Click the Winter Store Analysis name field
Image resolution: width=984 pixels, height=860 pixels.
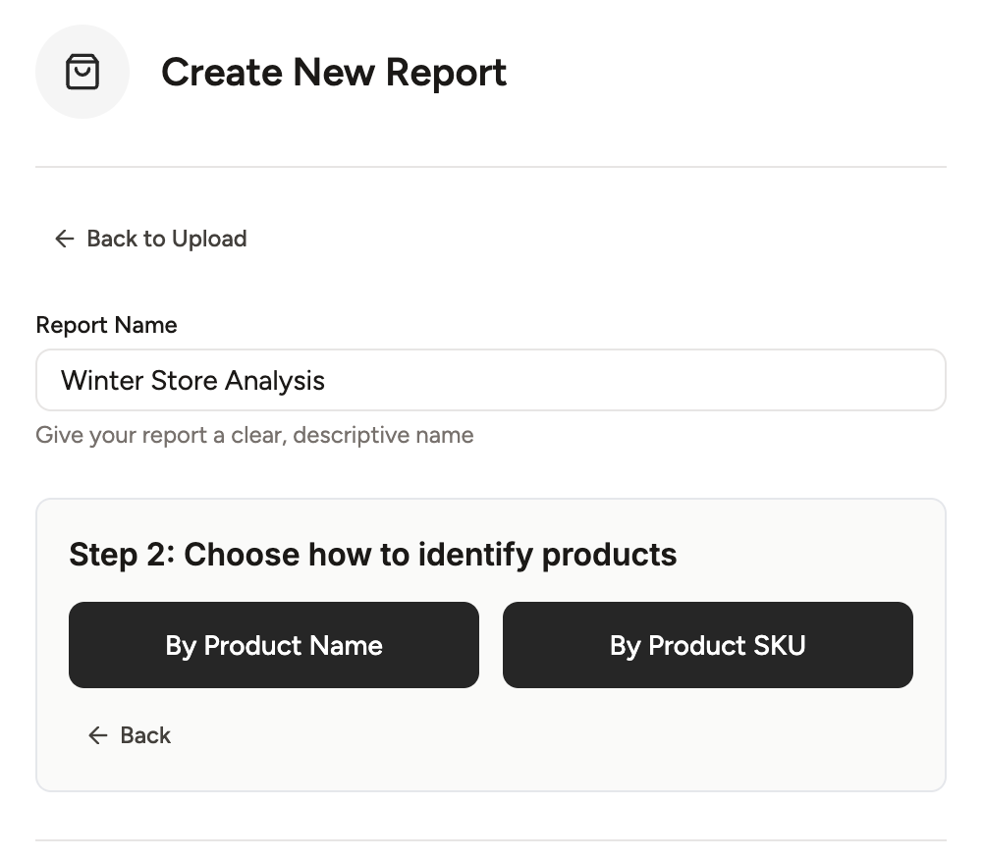click(491, 380)
